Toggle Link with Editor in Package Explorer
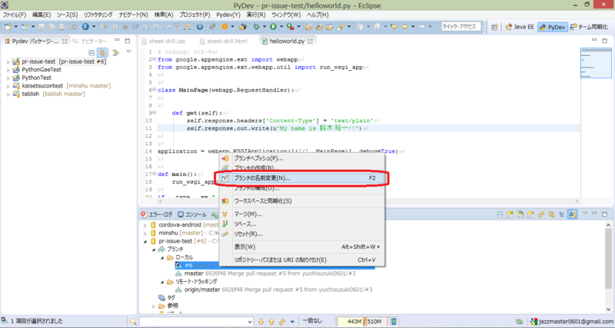 click(x=102, y=52)
